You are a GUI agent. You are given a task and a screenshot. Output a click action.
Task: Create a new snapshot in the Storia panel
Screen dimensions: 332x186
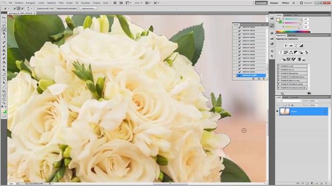point(258,79)
